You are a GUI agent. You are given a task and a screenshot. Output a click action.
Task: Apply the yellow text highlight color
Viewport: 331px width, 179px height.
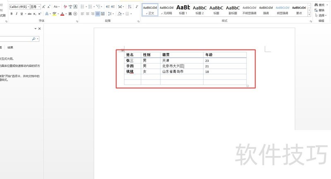(55, 14)
